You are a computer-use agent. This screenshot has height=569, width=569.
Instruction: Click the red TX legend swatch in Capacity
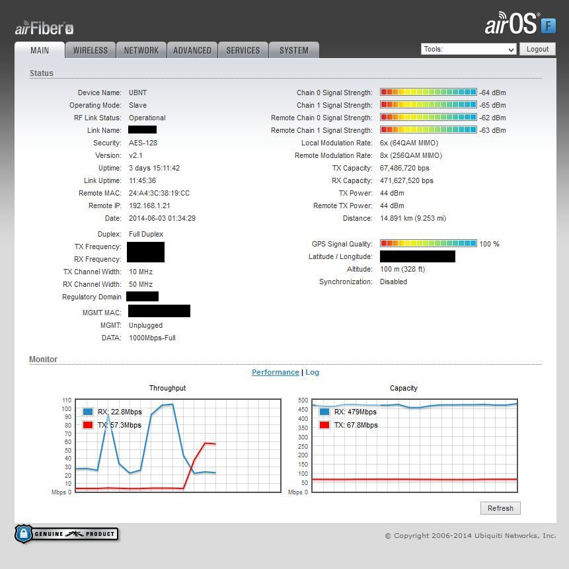[x=324, y=425]
